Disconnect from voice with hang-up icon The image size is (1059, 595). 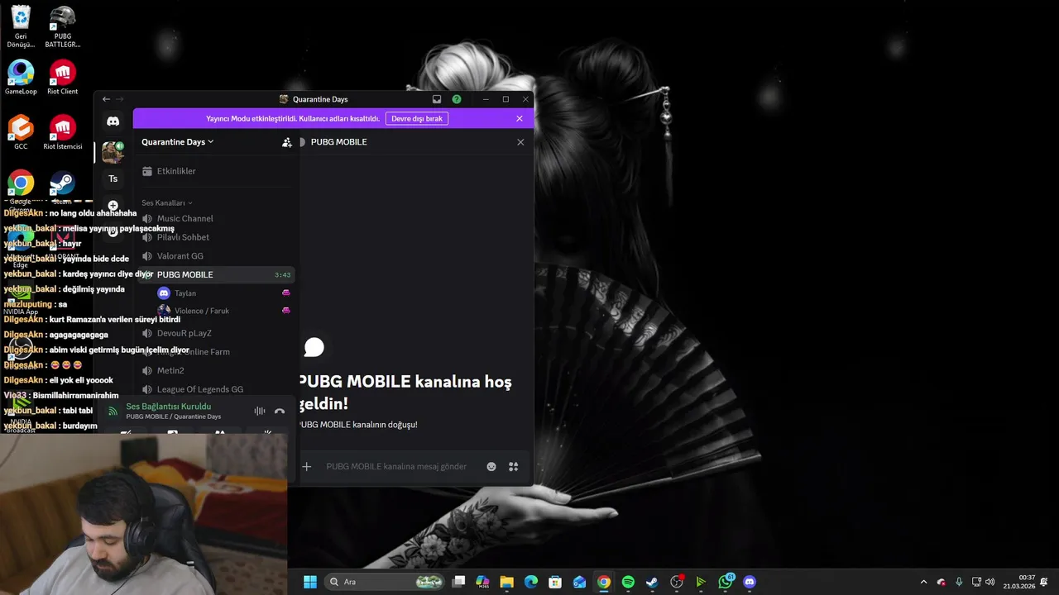(280, 411)
